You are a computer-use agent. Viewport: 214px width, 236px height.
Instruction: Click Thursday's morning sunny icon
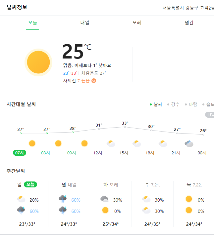[x=189, y=199]
